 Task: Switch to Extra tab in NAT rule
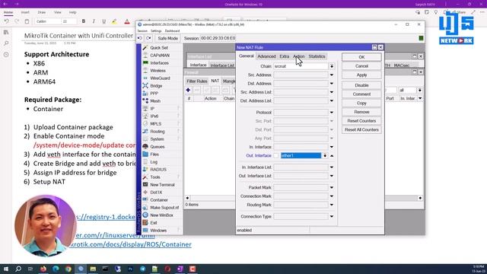pos(284,56)
